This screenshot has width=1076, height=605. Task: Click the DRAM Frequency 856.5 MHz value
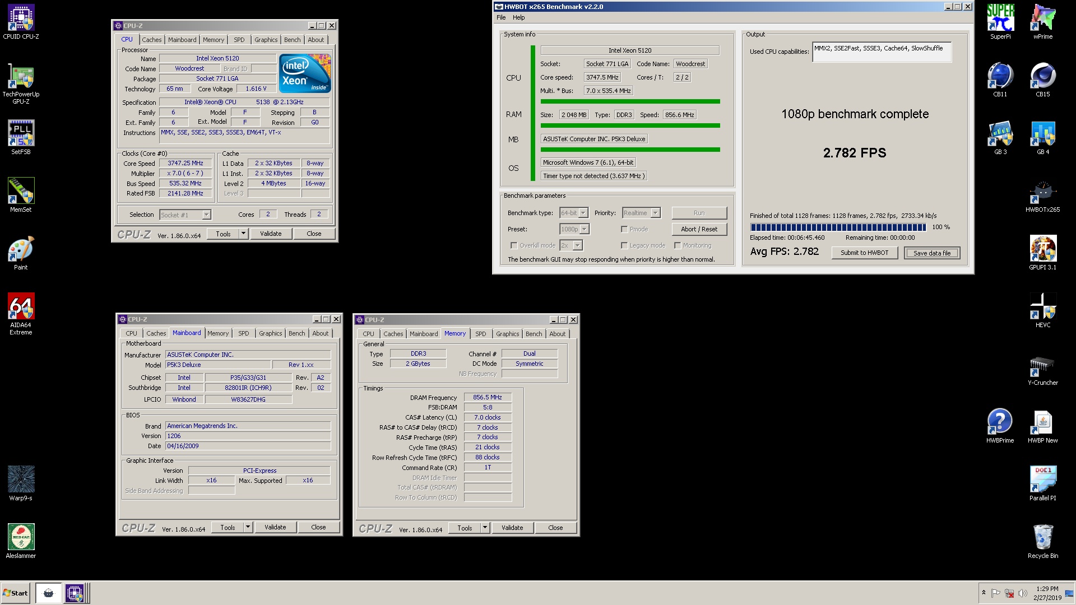pyautogui.click(x=488, y=397)
